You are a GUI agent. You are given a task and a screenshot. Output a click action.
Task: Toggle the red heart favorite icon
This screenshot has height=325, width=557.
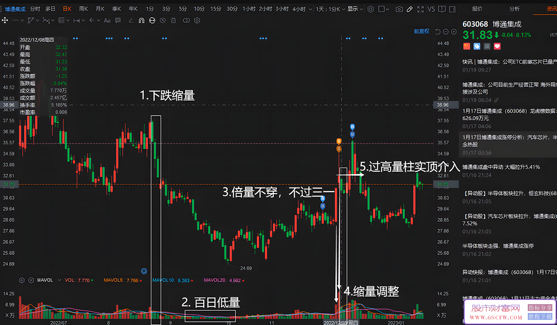pyautogui.click(x=497, y=46)
